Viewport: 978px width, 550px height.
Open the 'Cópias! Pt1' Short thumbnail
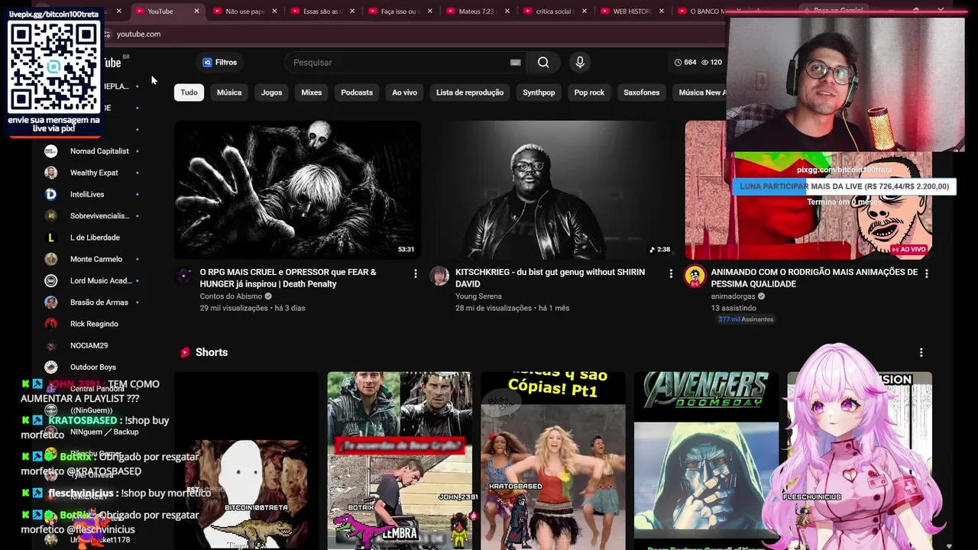[x=553, y=461]
